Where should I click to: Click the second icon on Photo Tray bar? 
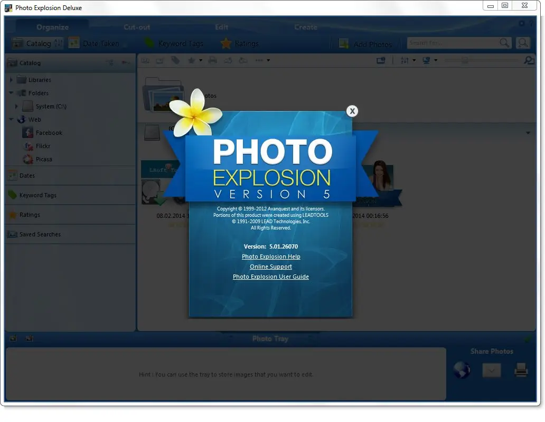[29, 338]
